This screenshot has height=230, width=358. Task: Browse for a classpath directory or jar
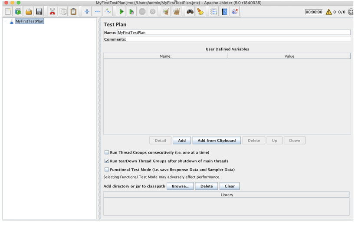[180, 186]
